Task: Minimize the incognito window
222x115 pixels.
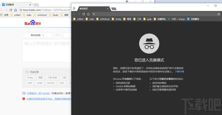Action: click(208, 6)
